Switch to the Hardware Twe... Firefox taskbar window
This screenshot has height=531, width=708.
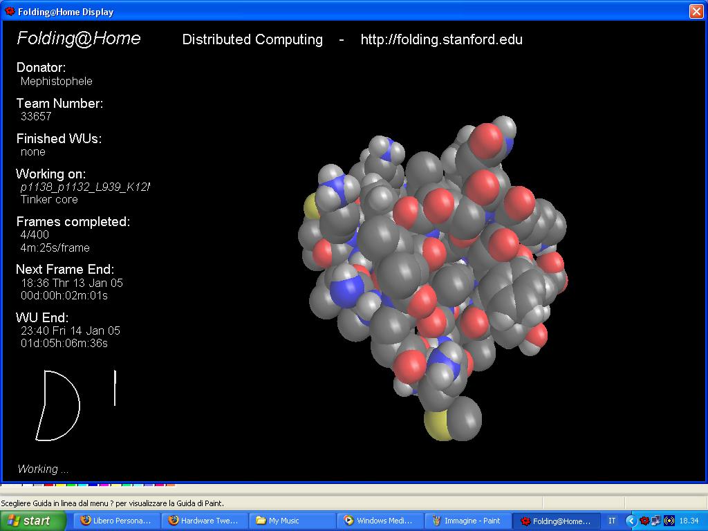tap(204, 521)
